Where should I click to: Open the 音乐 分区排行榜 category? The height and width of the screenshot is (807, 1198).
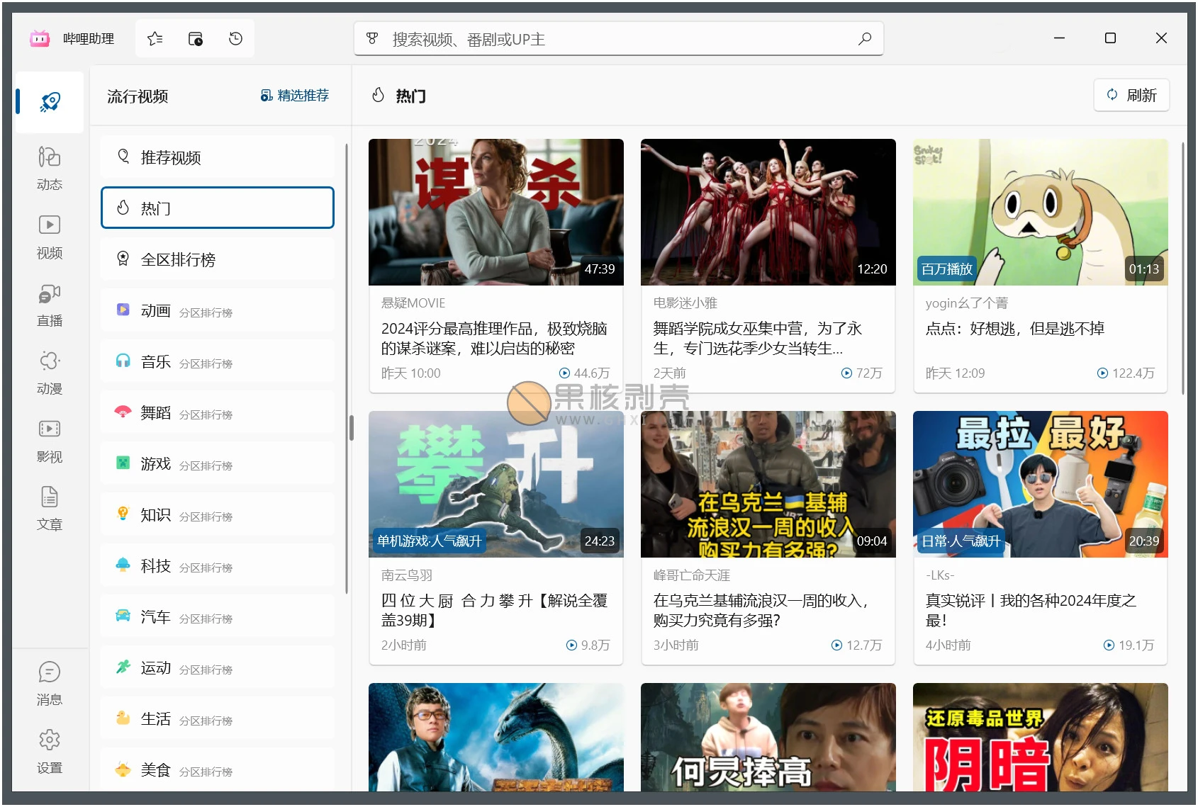pyautogui.click(x=217, y=362)
